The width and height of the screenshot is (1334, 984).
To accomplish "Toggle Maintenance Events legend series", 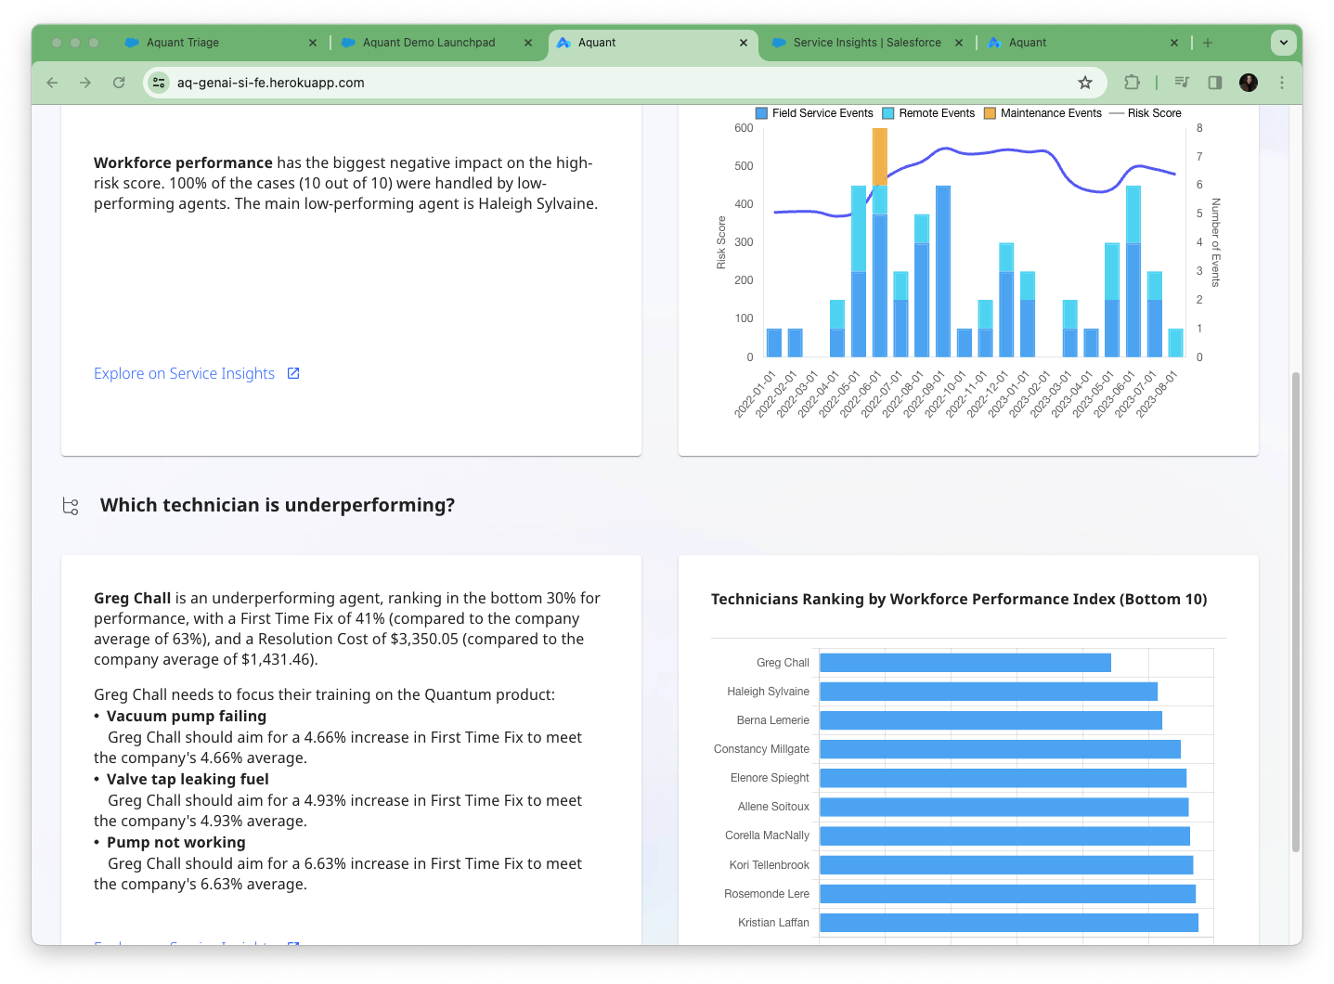I will (x=1043, y=113).
